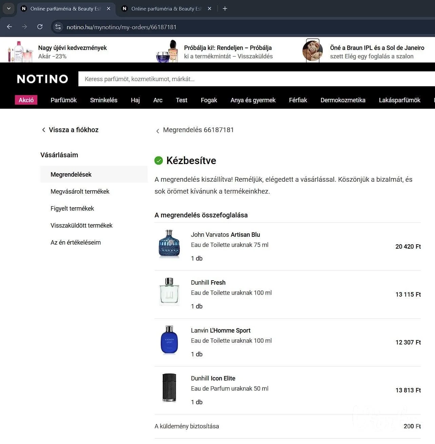Open the Lakásparfümök menu
435x444 pixels.
point(400,100)
